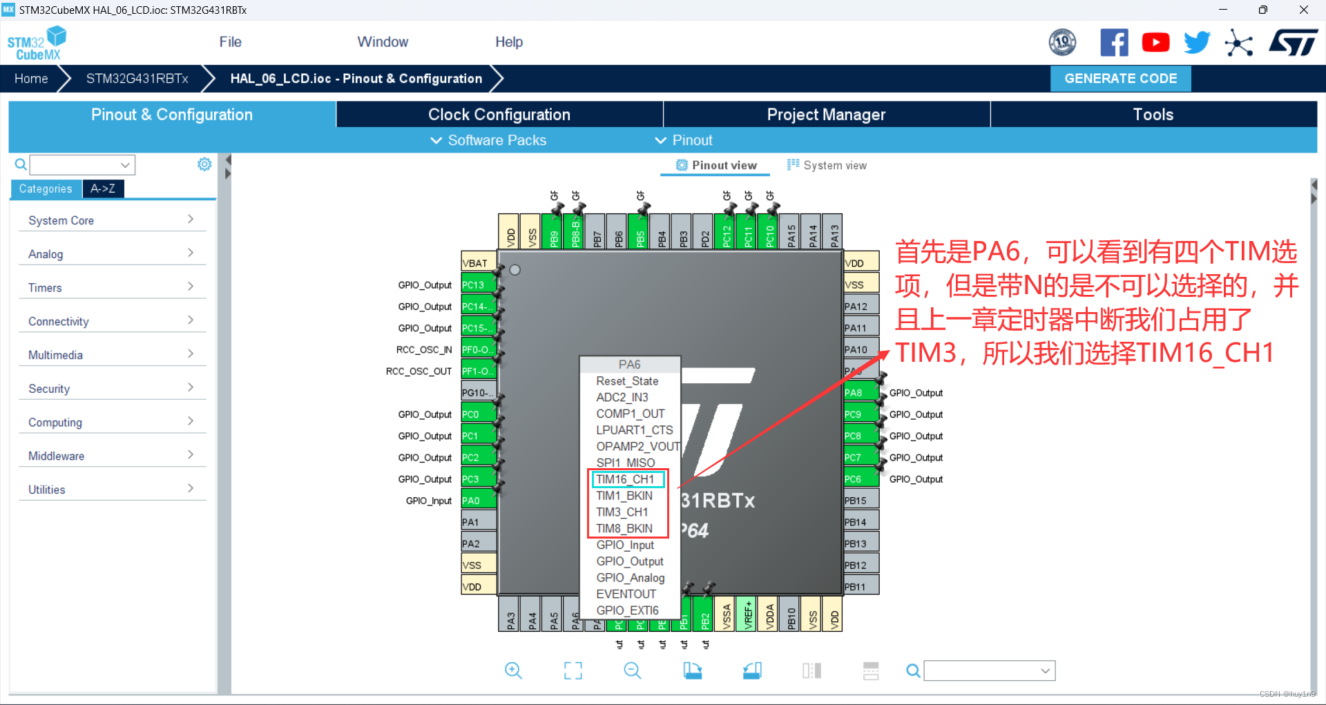The width and height of the screenshot is (1326, 705).
Task: Switch to Project Manager tab
Action: pos(826,115)
